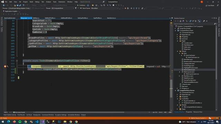
Task: Click the Continue debugging button
Action: pyautogui.click(x=81, y=5)
